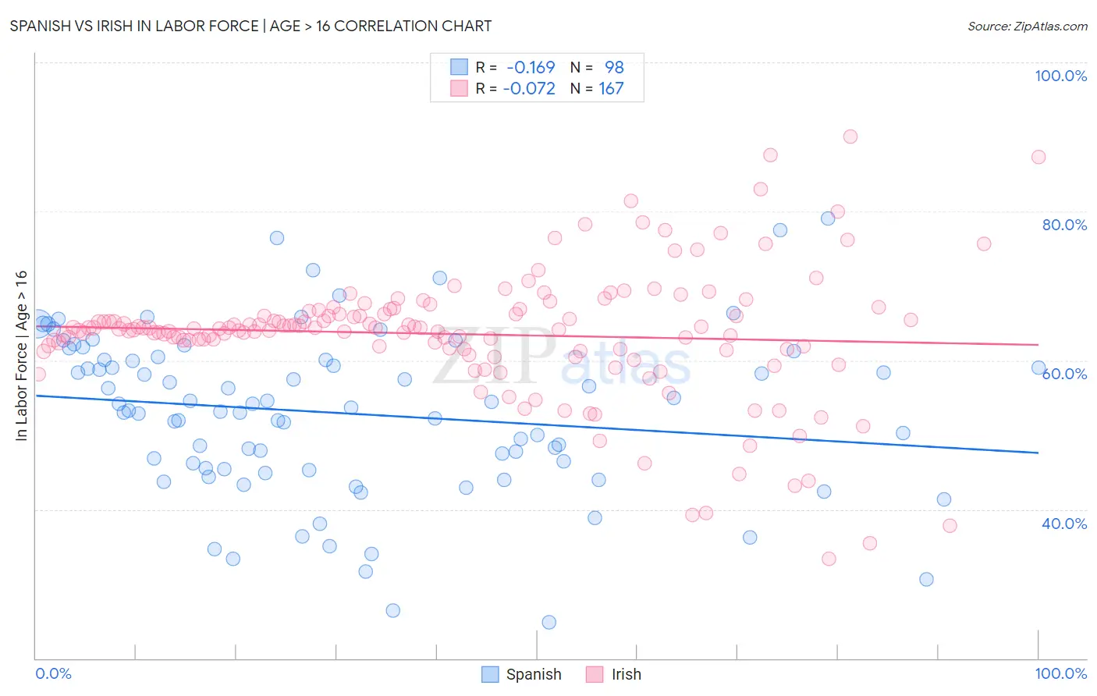Click the N = 98 statistic
The image size is (1097, 696).
pos(597,67)
